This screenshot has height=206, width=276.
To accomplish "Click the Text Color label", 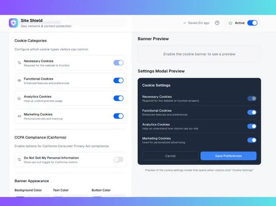I will click(x=61, y=190).
